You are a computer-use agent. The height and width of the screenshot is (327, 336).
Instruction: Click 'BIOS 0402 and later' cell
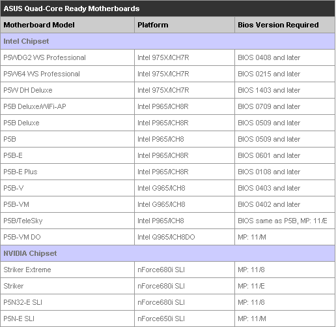(x=285, y=204)
